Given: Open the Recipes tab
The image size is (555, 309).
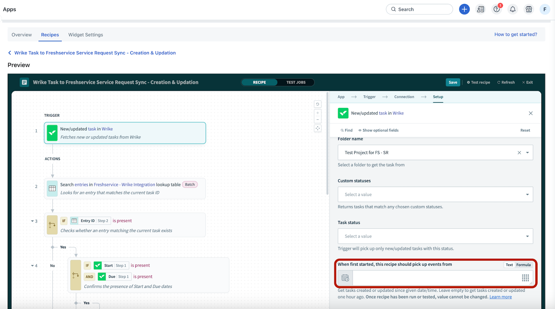Looking at the screenshot, I should [x=50, y=35].
